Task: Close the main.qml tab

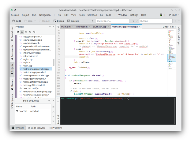Action: tap(73, 27)
